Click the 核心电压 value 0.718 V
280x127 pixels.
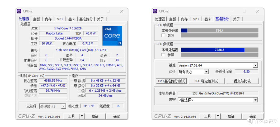tap(88, 43)
